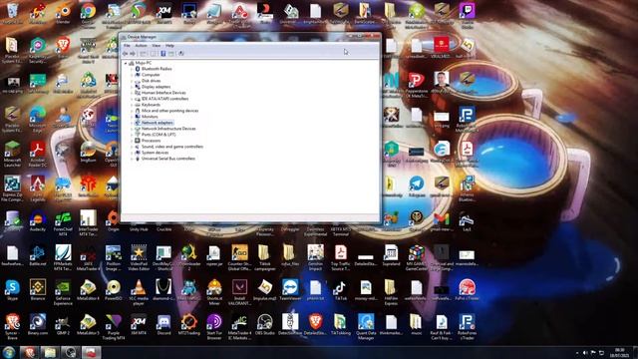This screenshot has height=359, width=638.
Task: Select the TeamViewer desktop icon
Action: [290, 290]
